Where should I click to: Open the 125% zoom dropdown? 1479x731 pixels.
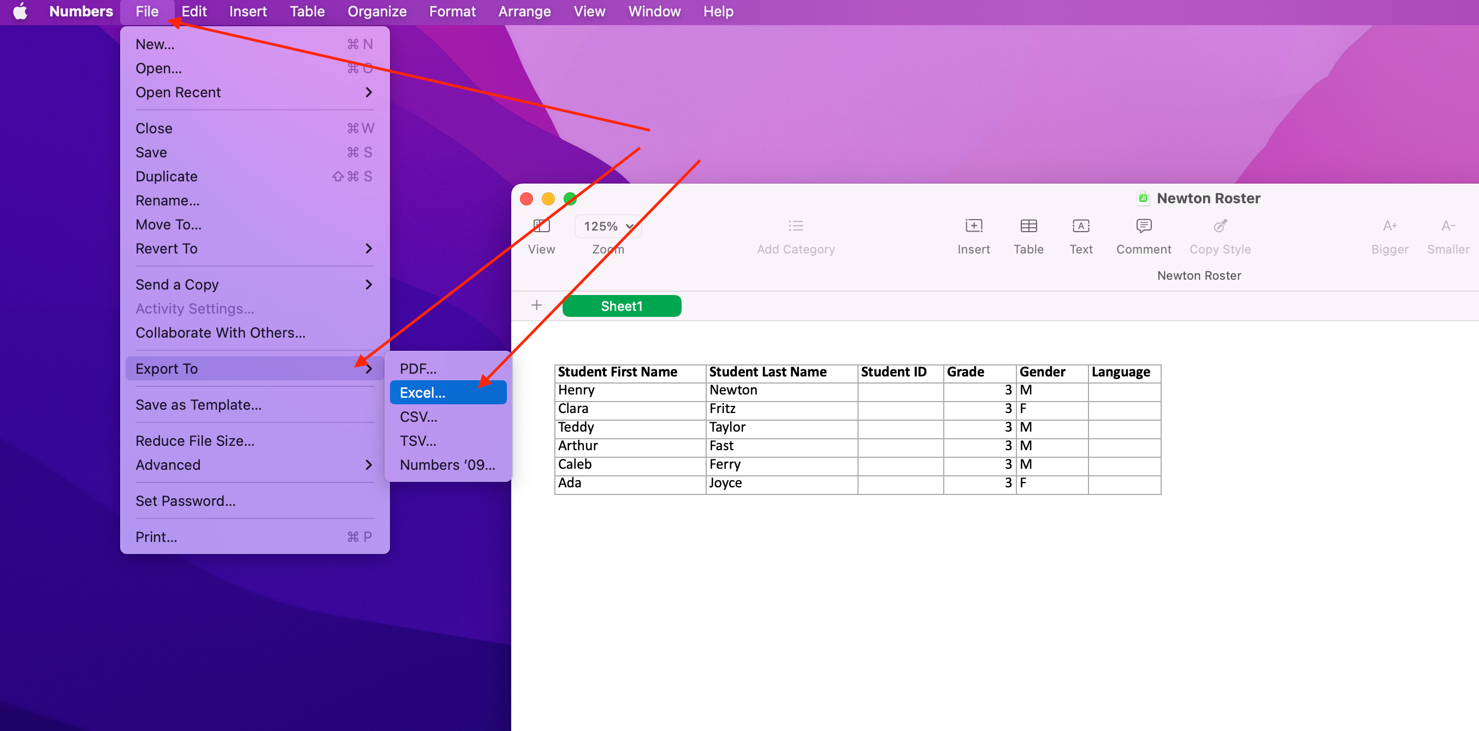(608, 226)
